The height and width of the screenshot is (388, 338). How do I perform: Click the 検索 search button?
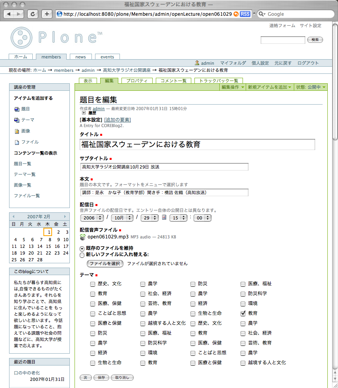click(315, 39)
